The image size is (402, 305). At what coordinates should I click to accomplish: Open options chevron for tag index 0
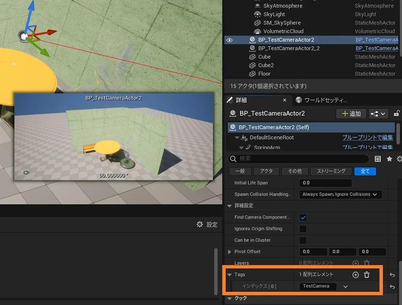pyautogui.click(x=345, y=286)
